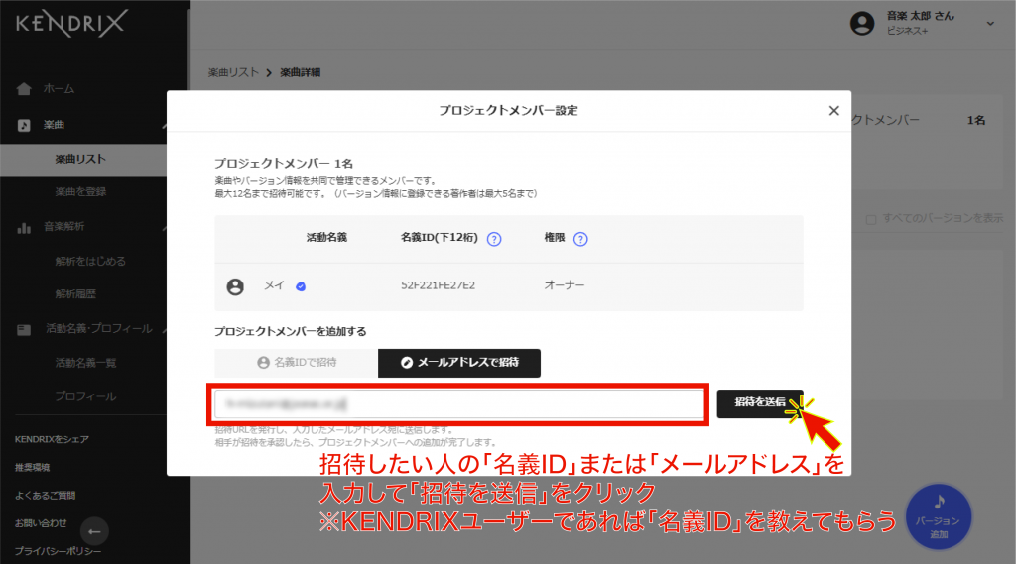Select メールアドレスで招待 tab
Screen dimensions: 1016x564
pyautogui.click(x=459, y=363)
